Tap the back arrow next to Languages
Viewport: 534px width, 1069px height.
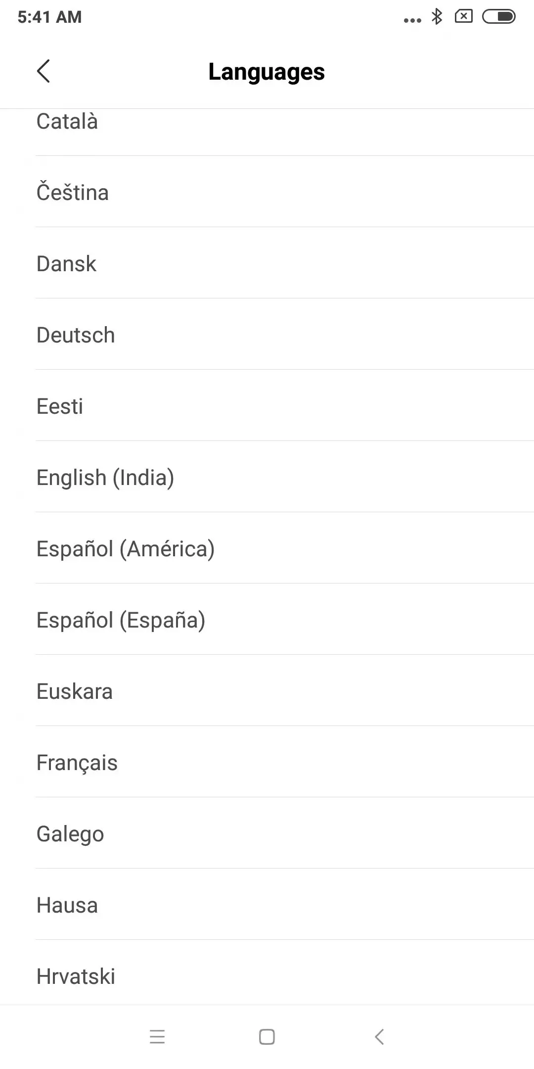pyautogui.click(x=44, y=71)
